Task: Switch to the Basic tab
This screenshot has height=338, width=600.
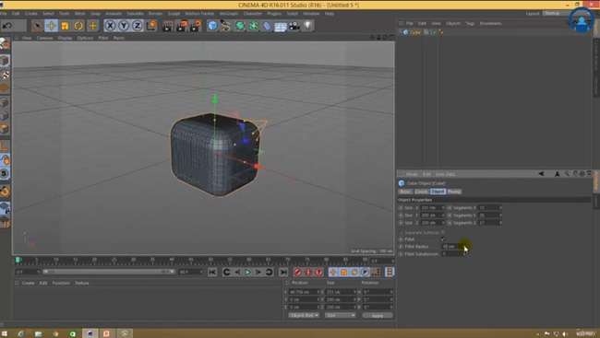Action: tap(405, 192)
